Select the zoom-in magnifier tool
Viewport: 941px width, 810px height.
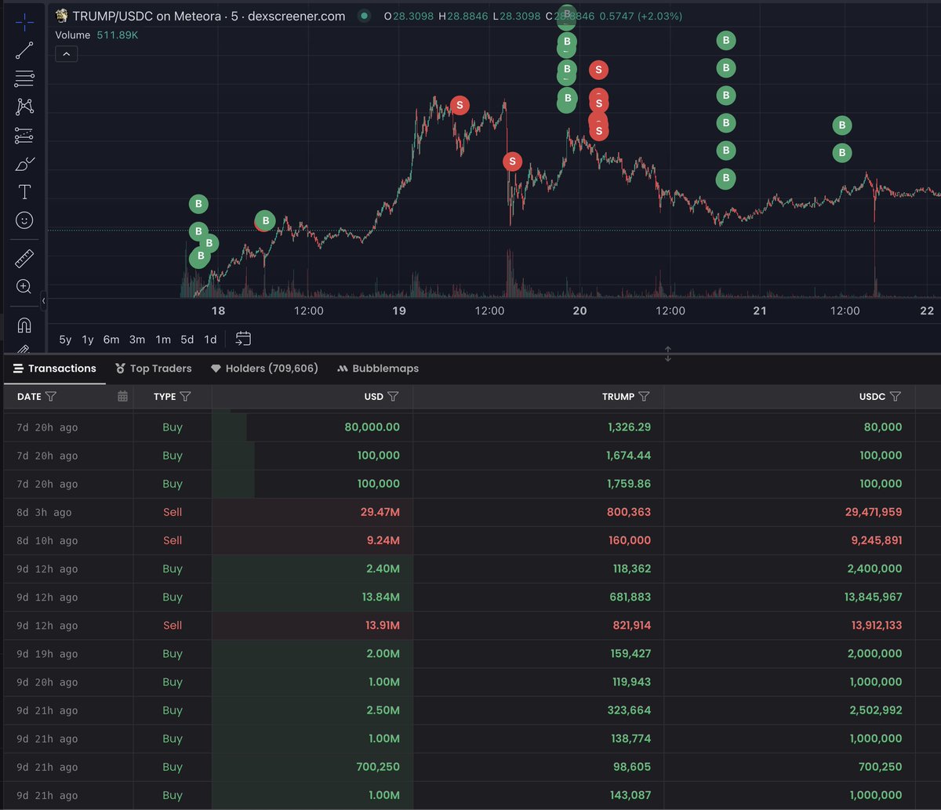24,287
